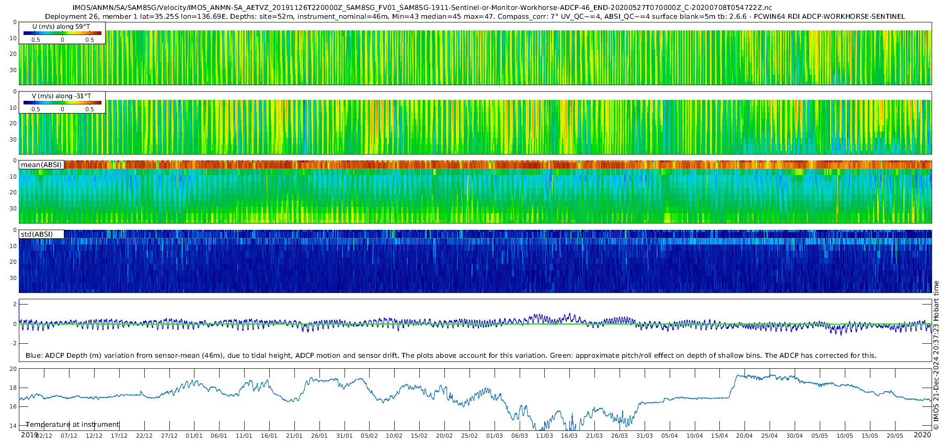
Task: Click the U velocity colorbar
Action: [x=62, y=33]
